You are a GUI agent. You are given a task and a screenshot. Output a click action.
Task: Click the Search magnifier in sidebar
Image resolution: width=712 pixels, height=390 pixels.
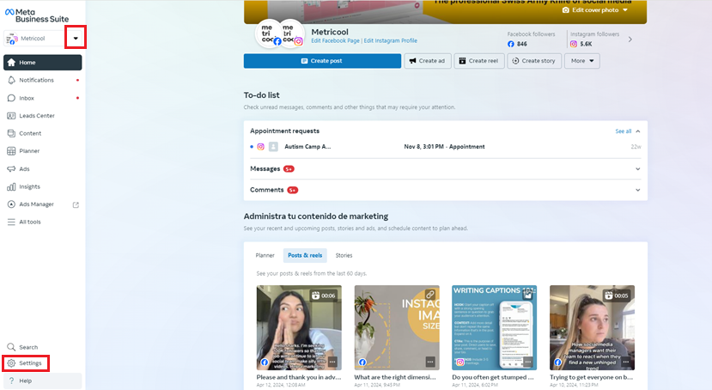(x=12, y=347)
